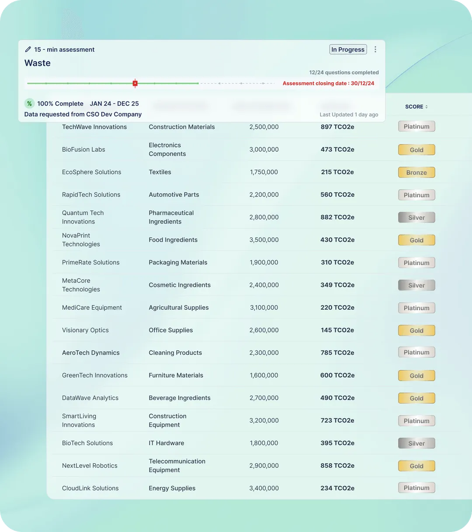Click the In Progress status badge
Viewport: 472px width, 532px height.
348,49
